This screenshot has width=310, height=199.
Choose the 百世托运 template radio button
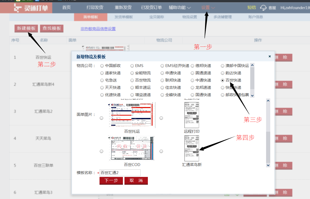[x=101, y=118]
